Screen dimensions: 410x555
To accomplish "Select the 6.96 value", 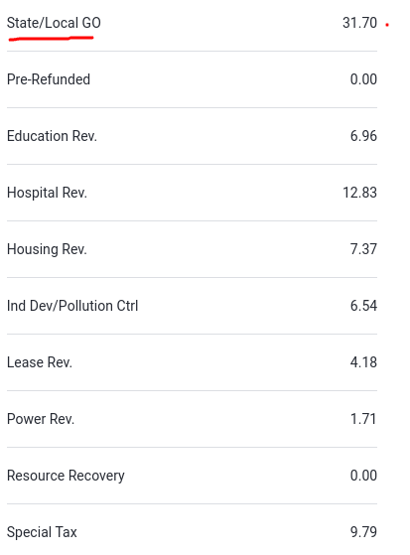I will point(363,136).
